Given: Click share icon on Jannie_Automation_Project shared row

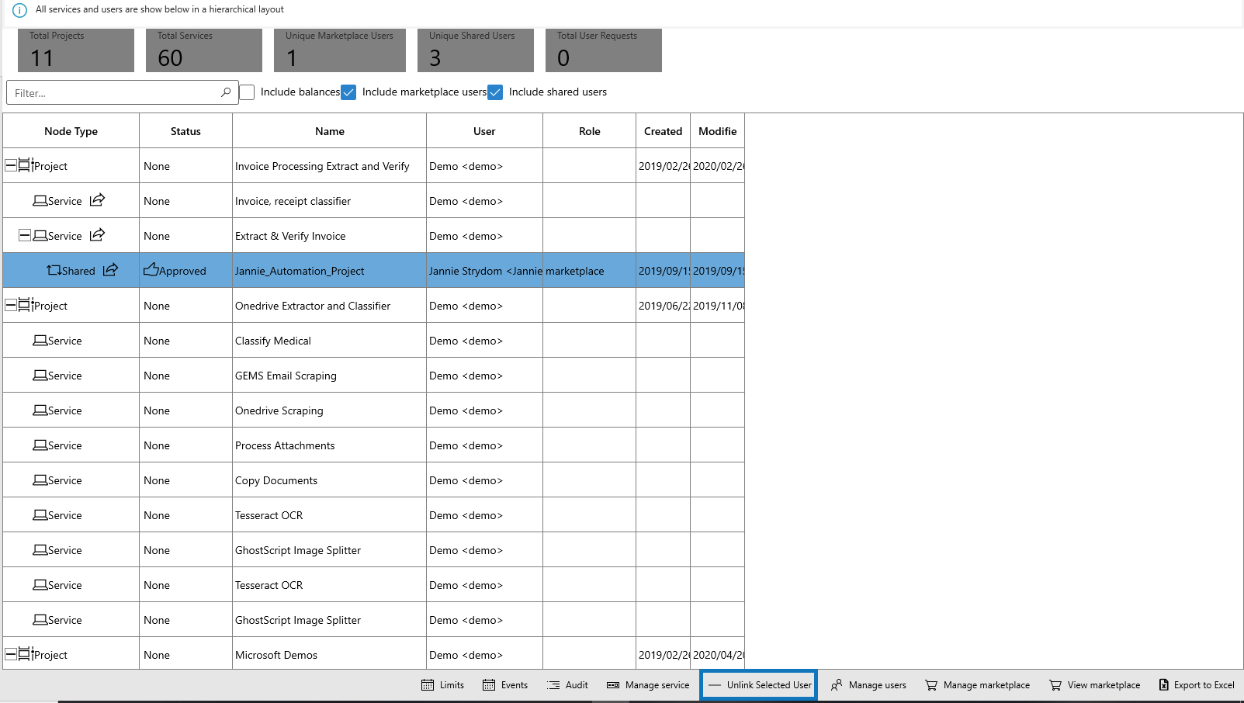Looking at the screenshot, I should pyautogui.click(x=110, y=270).
